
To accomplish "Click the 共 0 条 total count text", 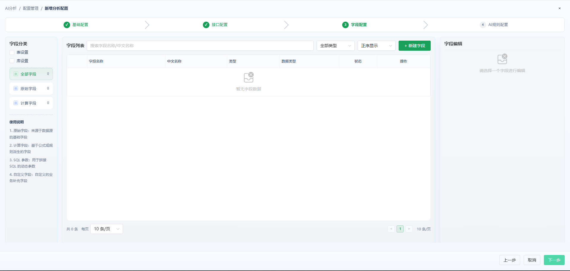I will 72,229.
